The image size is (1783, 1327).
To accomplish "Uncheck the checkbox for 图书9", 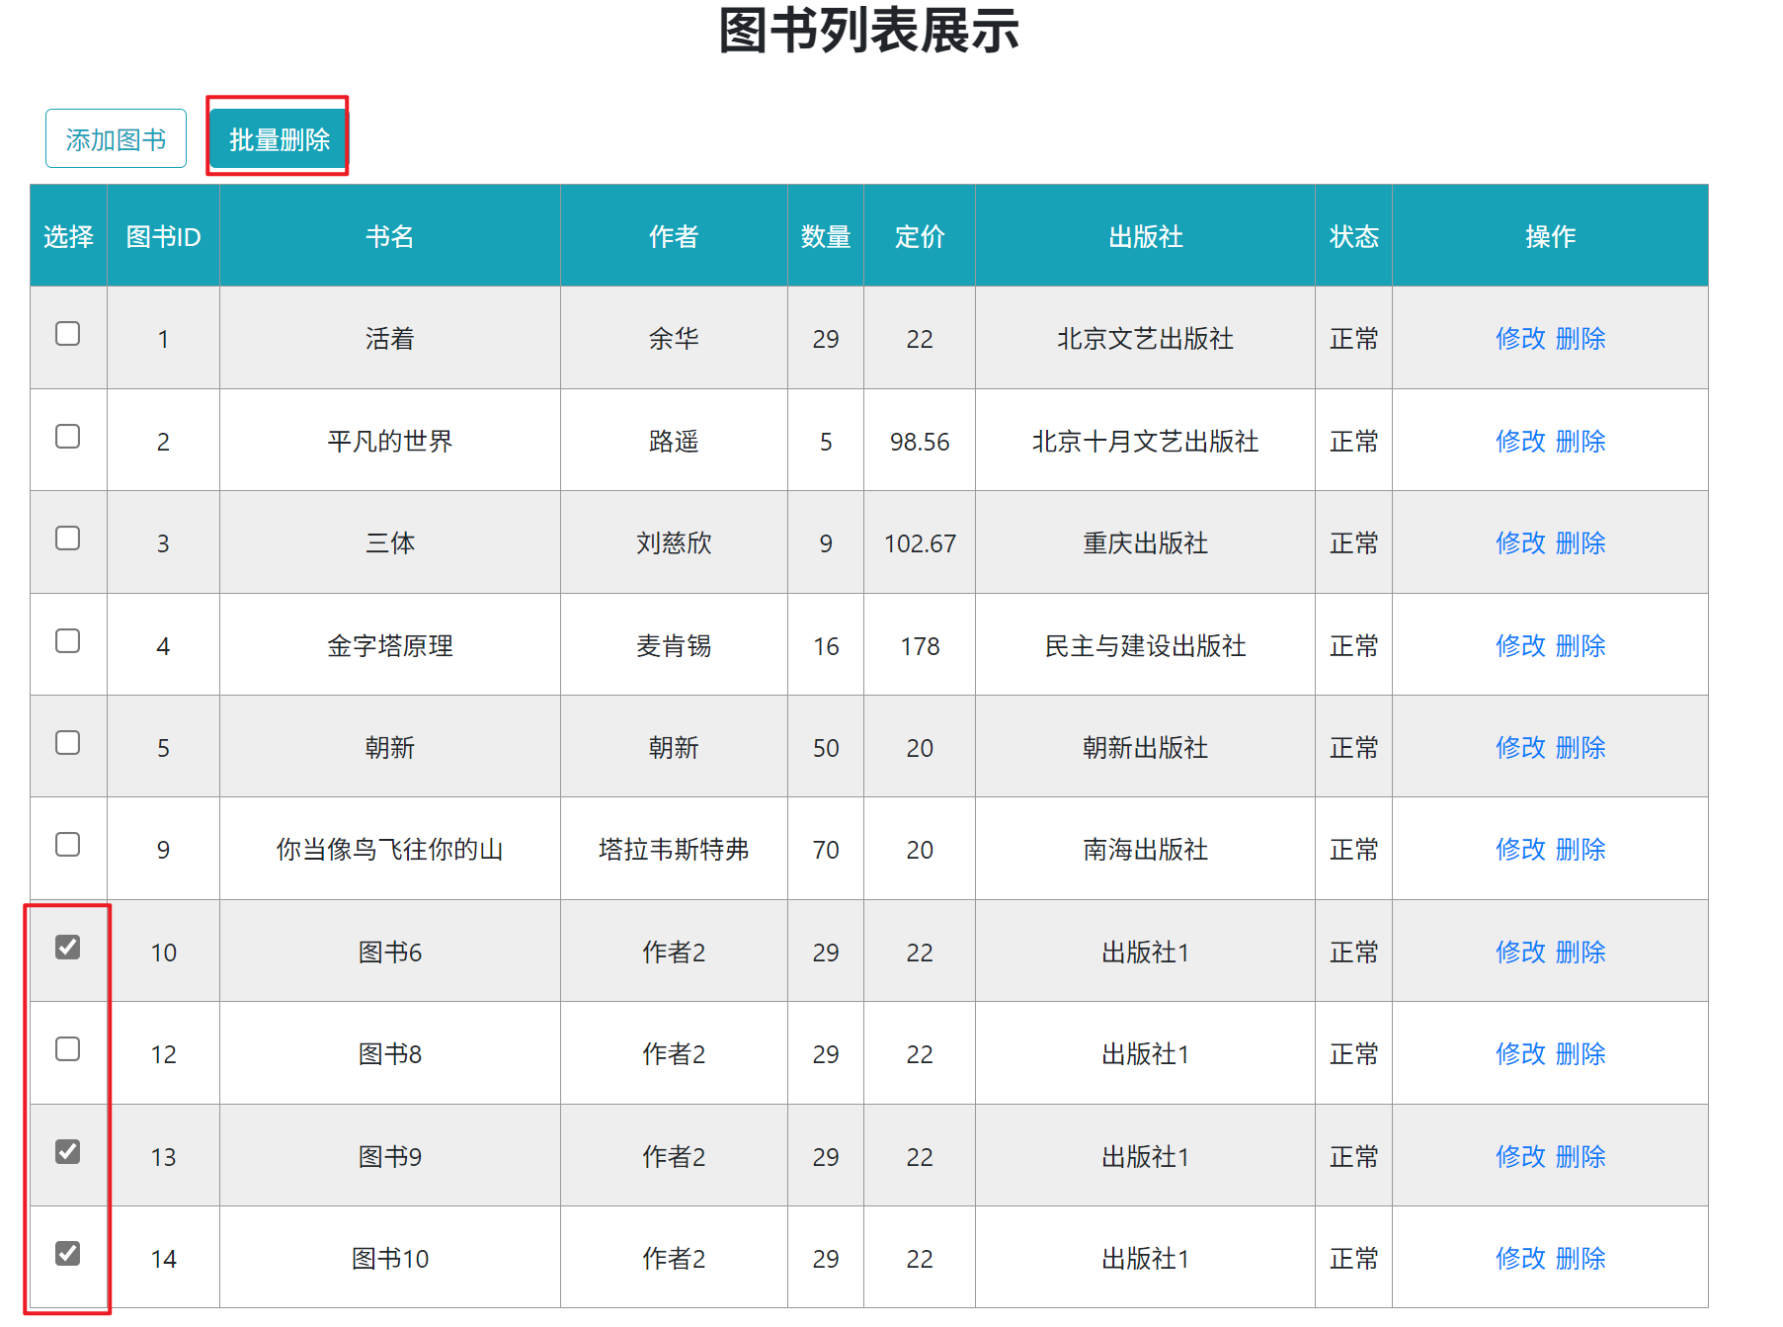I will (x=67, y=1151).
